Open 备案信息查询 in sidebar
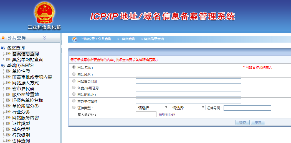 (x=26, y=54)
